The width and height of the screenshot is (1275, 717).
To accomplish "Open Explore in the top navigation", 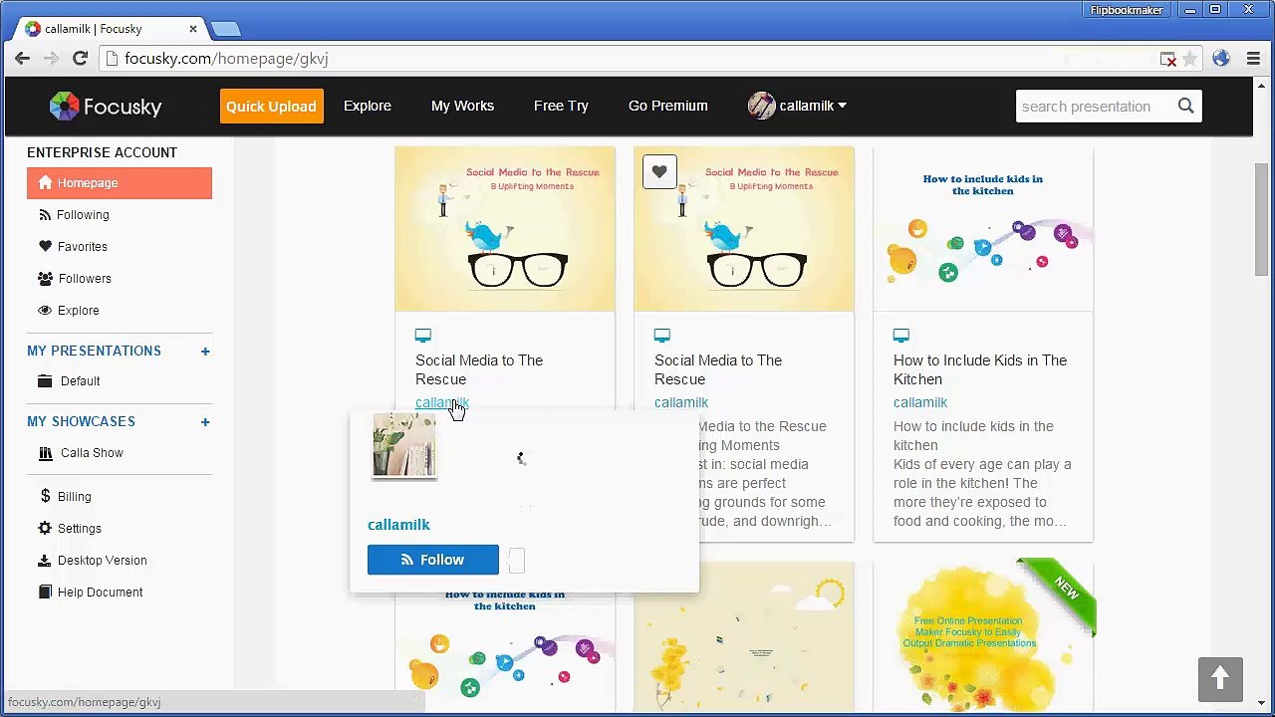I will [x=368, y=106].
